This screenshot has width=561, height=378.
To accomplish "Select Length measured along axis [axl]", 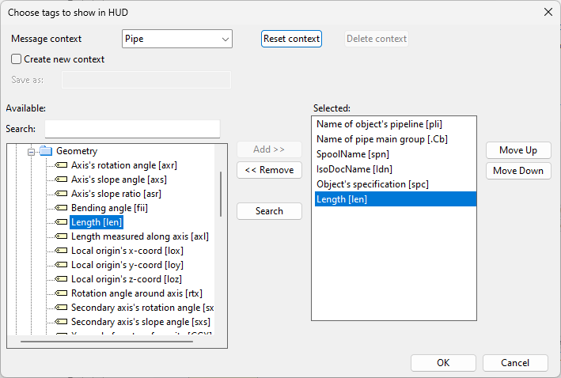I will tap(139, 236).
